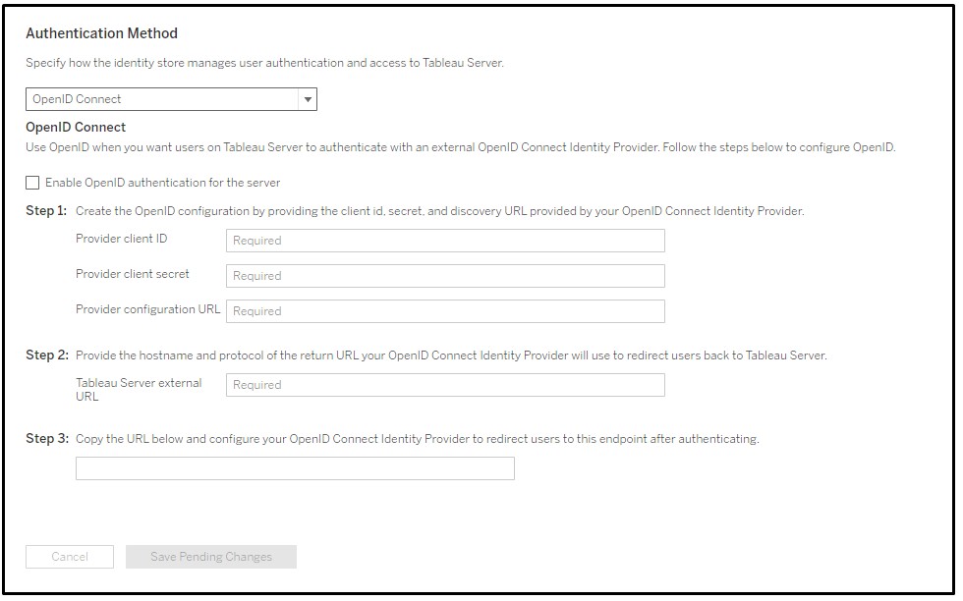Click the 'Tableau Server external URL' label
The image size is (963, 601).
[x=139, y=389]
